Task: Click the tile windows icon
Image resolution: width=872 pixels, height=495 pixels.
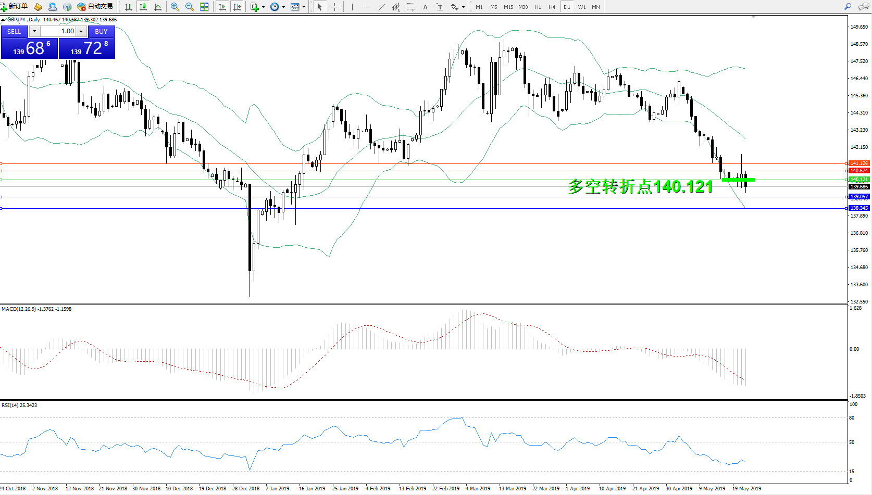Action: pos(204,7)
